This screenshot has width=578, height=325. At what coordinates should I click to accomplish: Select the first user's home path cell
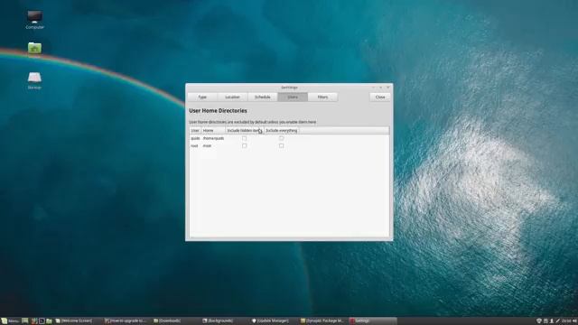pyautogui.click(x=213, y=138)
